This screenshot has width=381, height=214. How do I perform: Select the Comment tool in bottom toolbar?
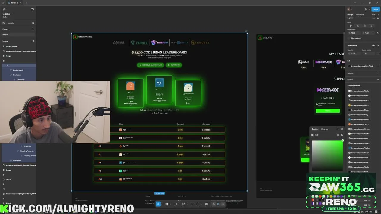[x=198, y=204]
